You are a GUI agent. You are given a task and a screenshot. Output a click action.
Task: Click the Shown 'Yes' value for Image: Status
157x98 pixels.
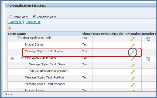tap(84, 44)
